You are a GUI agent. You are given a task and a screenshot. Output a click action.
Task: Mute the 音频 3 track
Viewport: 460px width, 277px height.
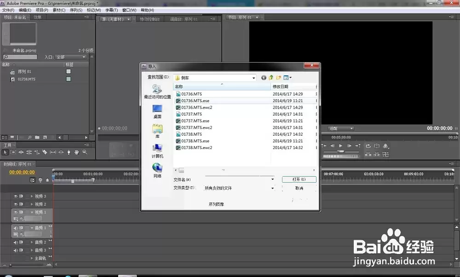(16, 250)
